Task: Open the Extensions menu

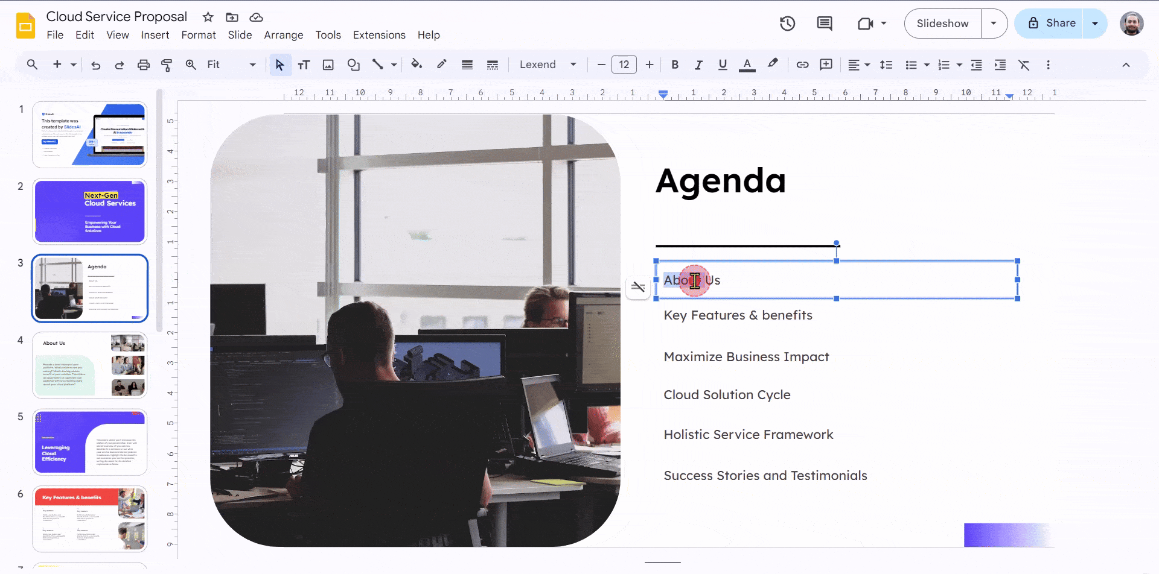Action: 378,35
